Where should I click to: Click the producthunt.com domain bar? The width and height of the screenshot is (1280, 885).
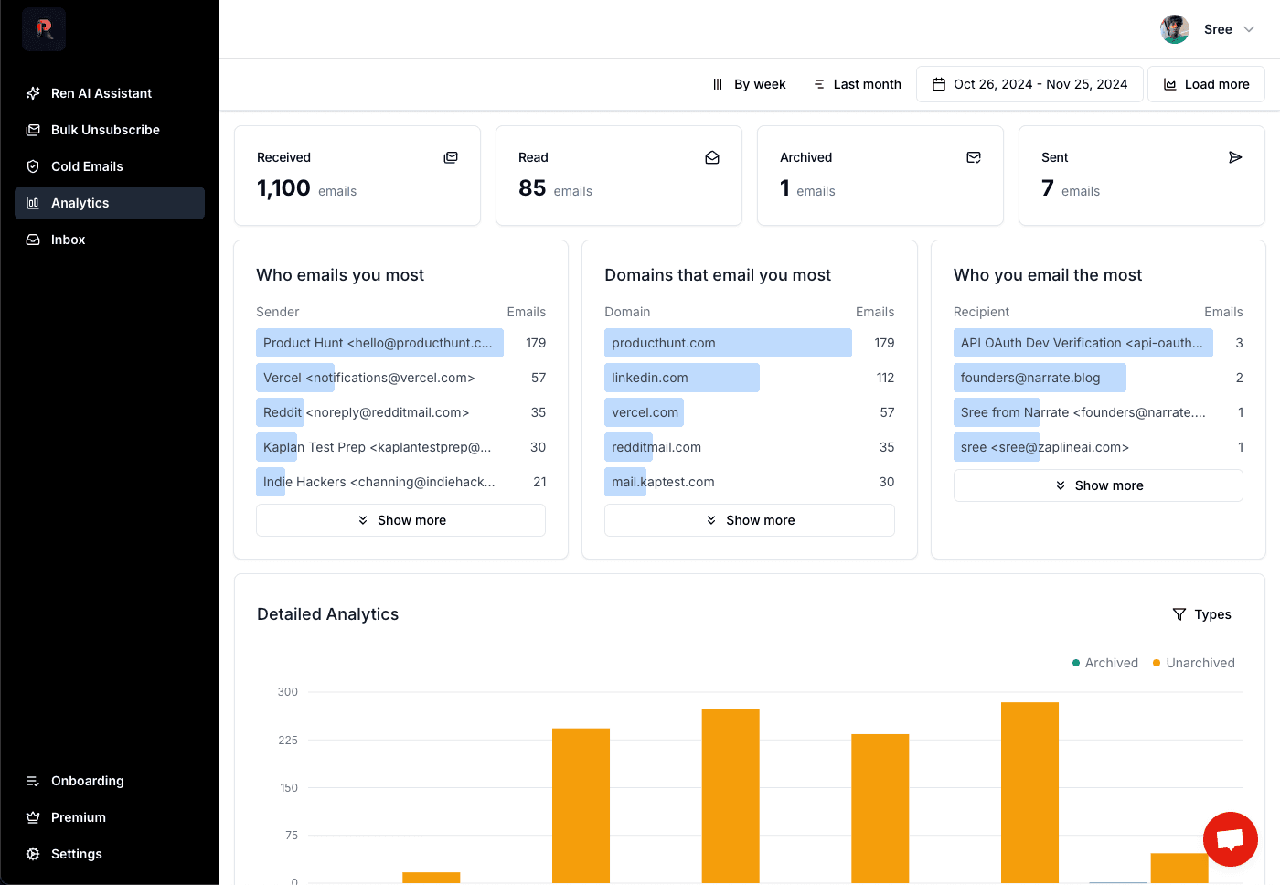coord(728,343)
